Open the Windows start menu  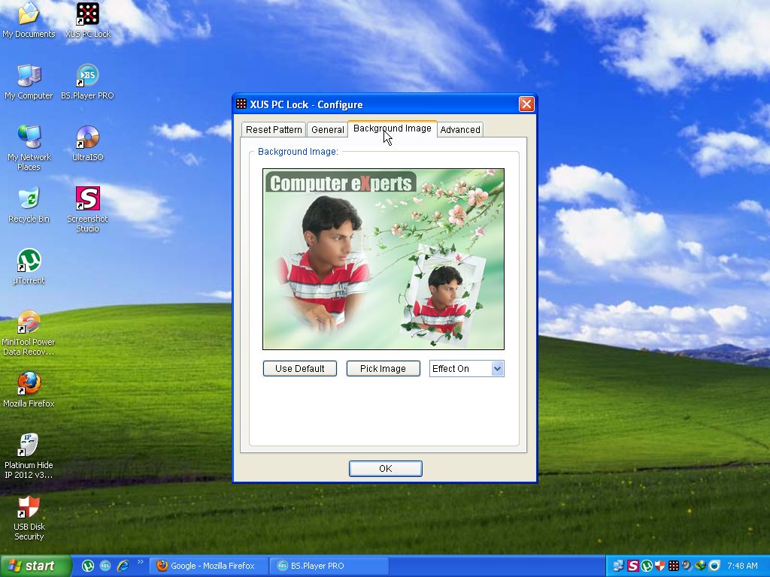point(35,566)
